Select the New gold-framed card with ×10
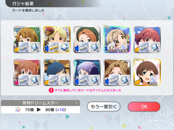Screen dimensions: 174x130 [x=147, y=72]
